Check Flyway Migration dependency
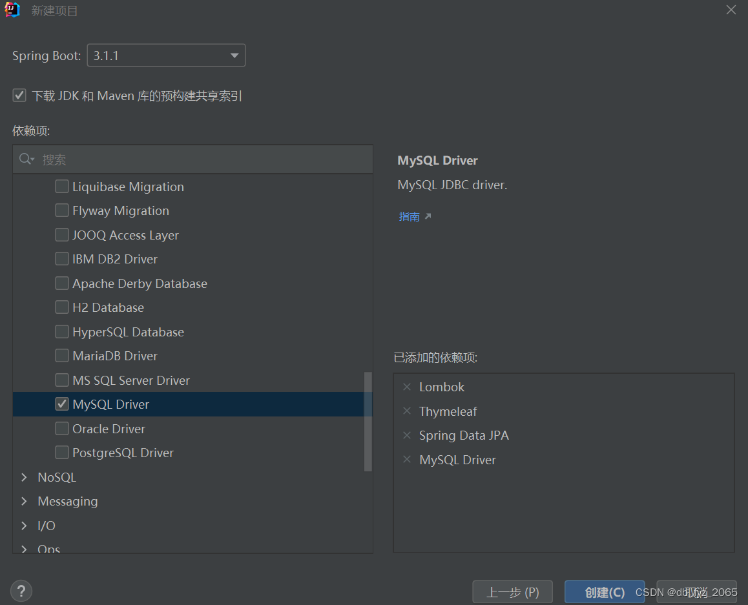 [x=62, y=210]
